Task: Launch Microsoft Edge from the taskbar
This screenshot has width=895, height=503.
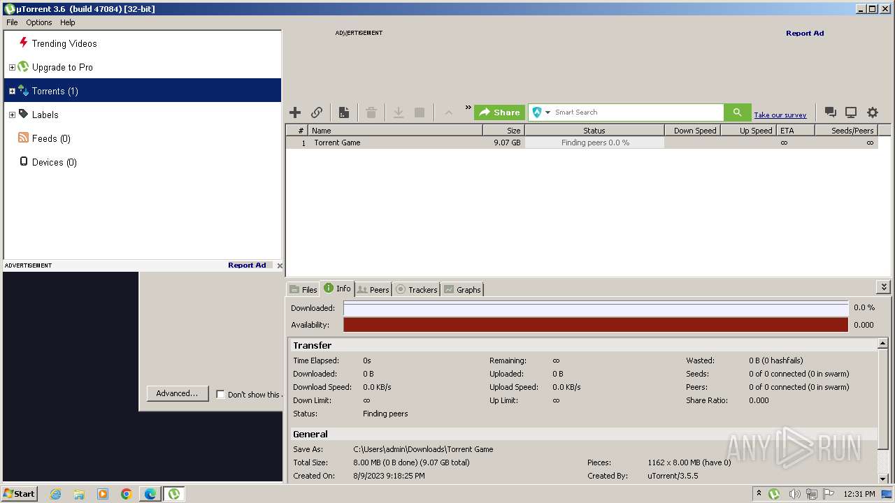Action: tap(150, 494)
